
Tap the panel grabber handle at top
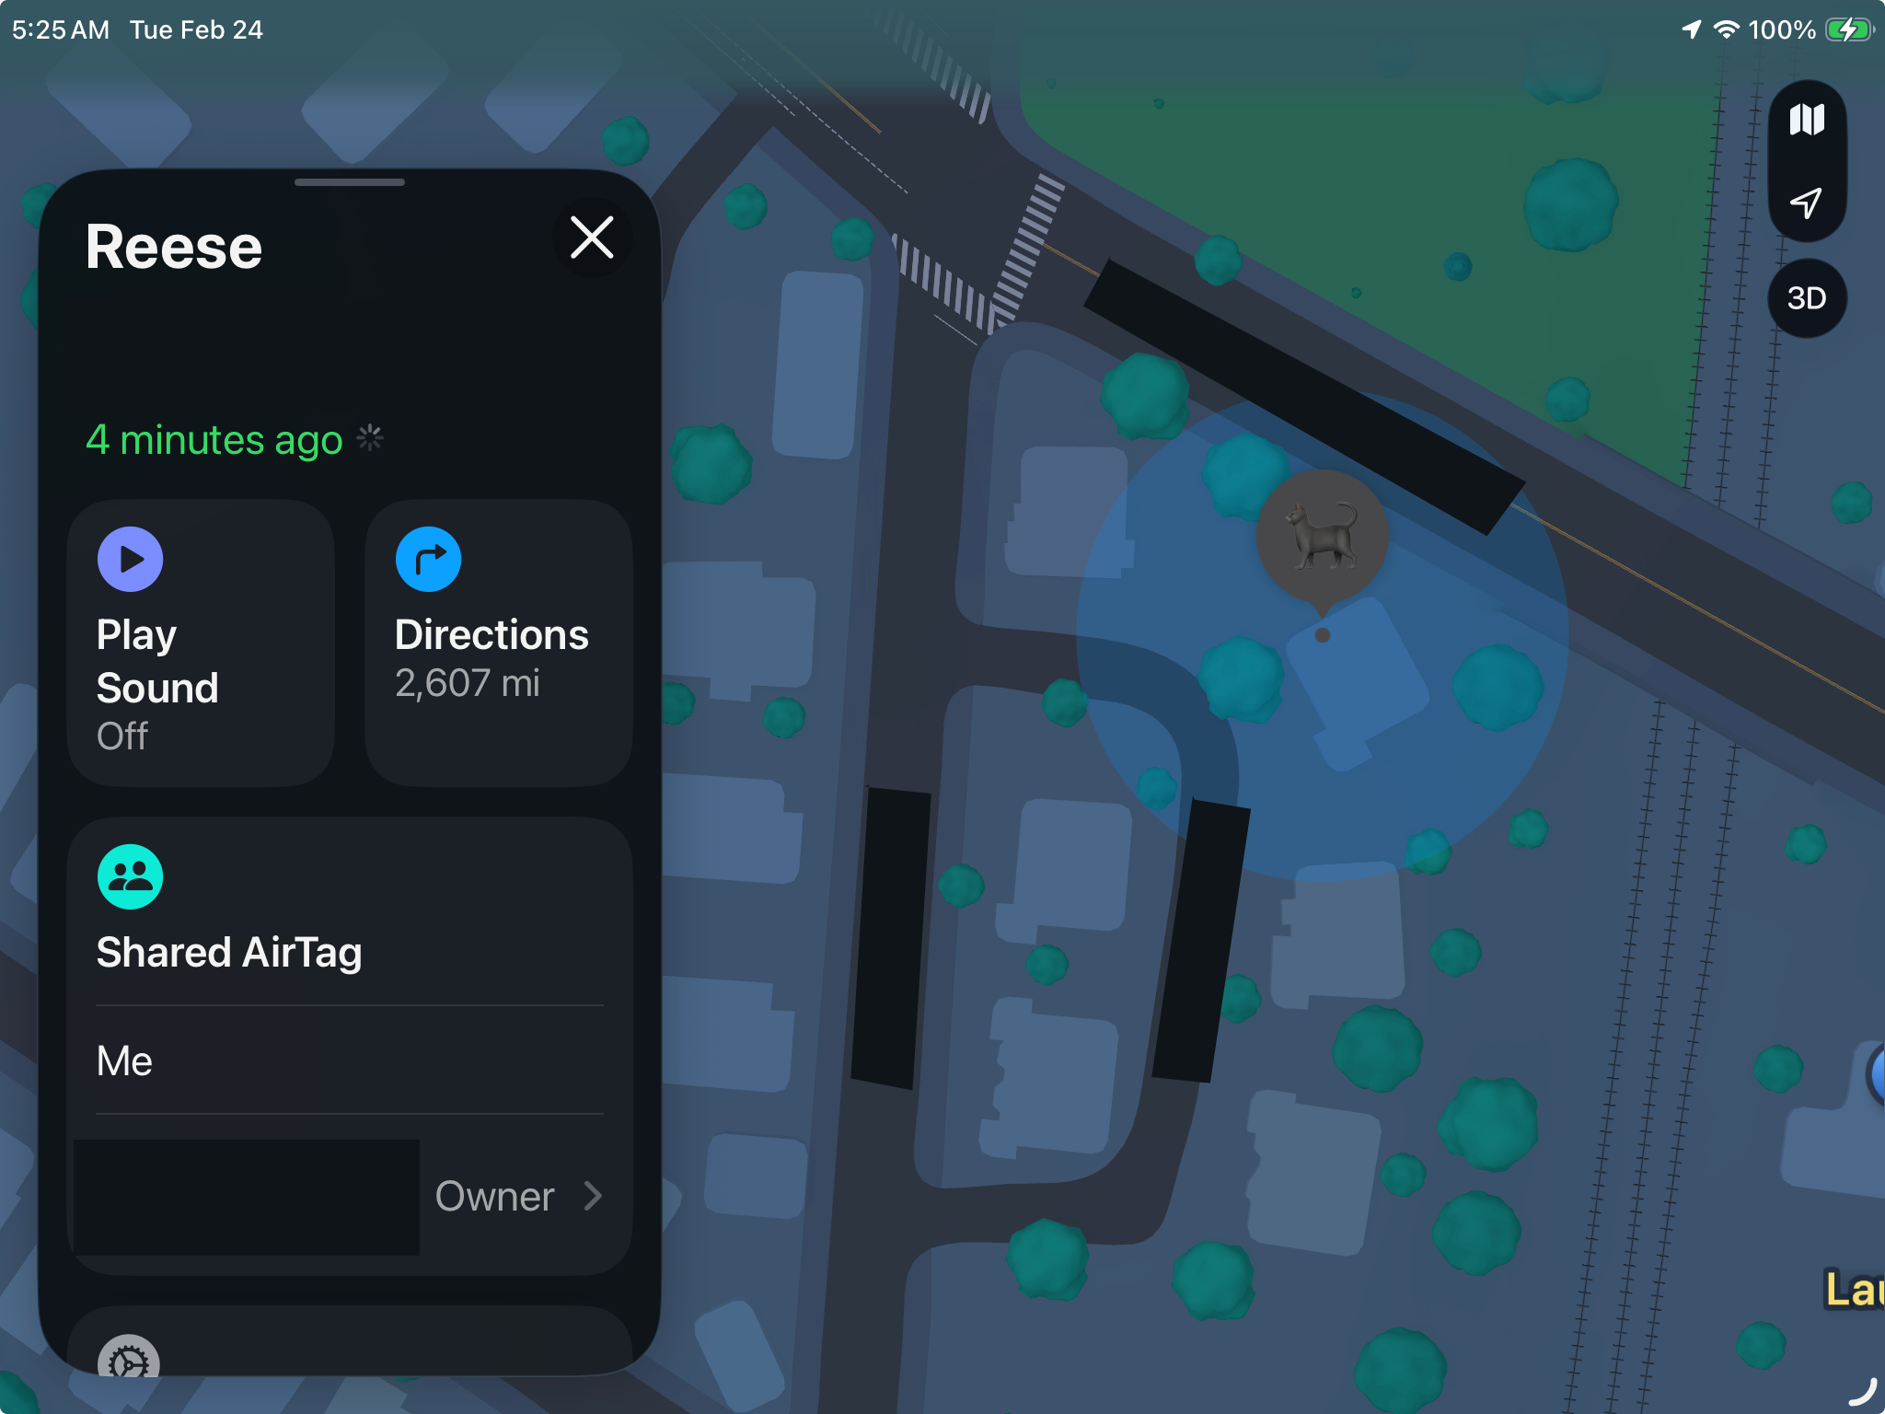(x=350, y=182)
